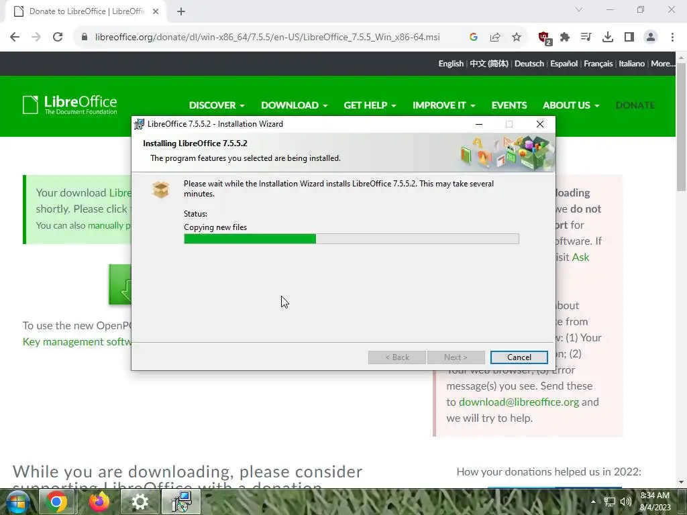Click the disabled Next > button
The height and width of the screenshot is (515, 687).
click(456, 357)
